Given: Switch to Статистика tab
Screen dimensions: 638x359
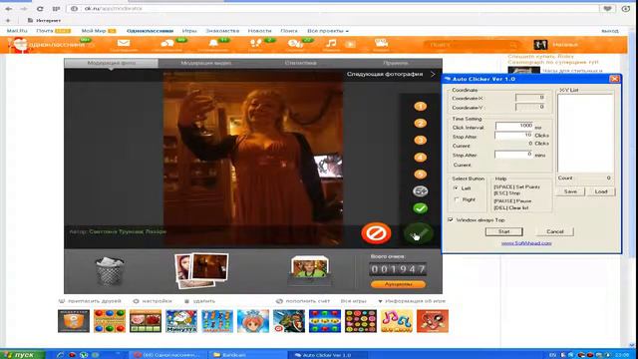Looking at the screenshot, I should pyautogui.click(x=301, y=63).
